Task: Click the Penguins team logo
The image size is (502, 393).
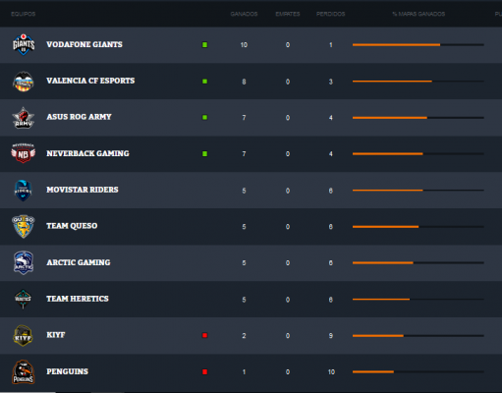Action: pos(24,371)
